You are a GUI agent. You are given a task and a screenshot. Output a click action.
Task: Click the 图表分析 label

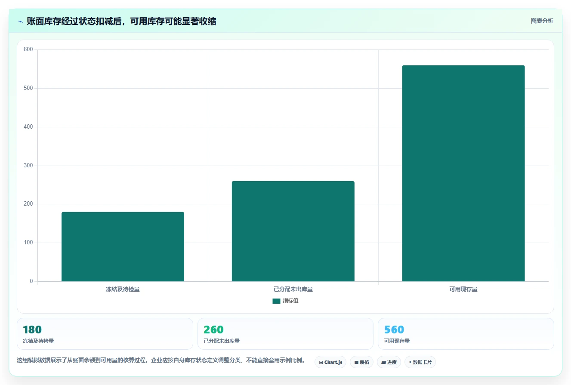pyautogui.click(x=542, y=21)
